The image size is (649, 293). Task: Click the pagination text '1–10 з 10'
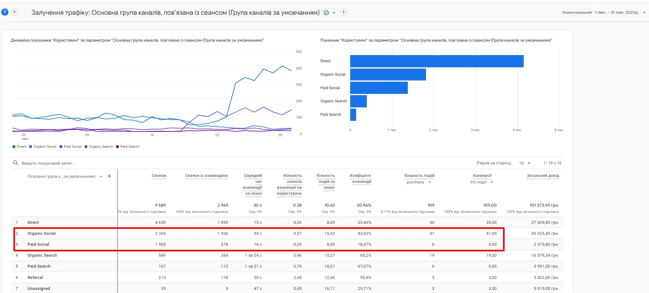(552, 163)
